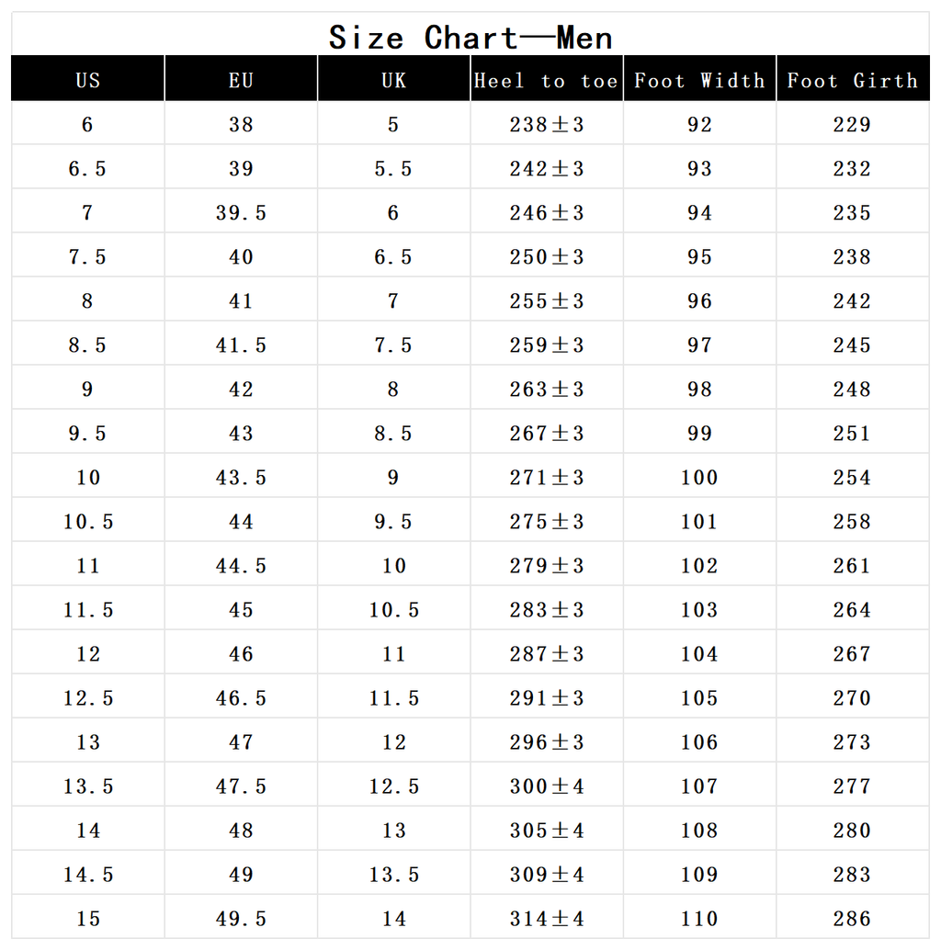Click the foot girth value 286
Image resolution: width=941 pixels, height=950 pixels.
pyautogui.click(x=853, y=918)
